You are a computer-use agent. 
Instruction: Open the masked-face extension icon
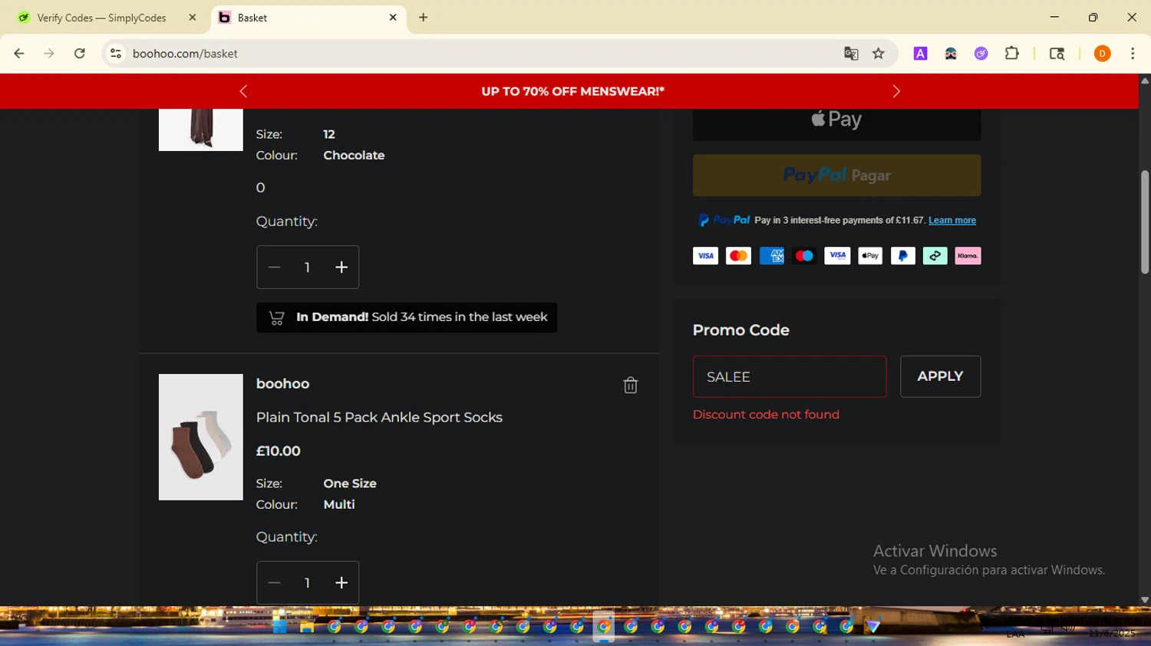(x=951, y=54)
